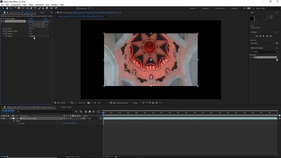Select the Roto Brush tool

click(52, 8)
